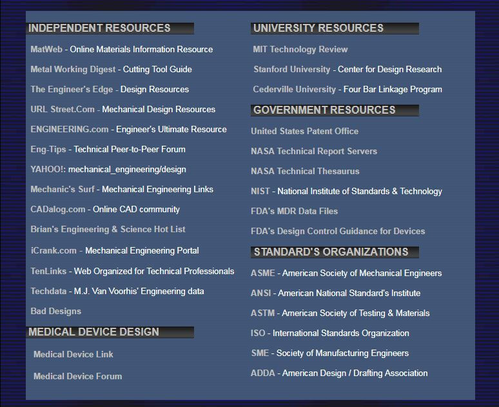Go to the ASTM link
Image resolution: width=499 pixels, height=407 pixels.
pos(263,313)
